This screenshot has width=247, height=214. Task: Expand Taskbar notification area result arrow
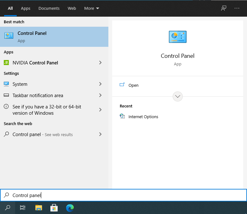(x=100, y=95)
